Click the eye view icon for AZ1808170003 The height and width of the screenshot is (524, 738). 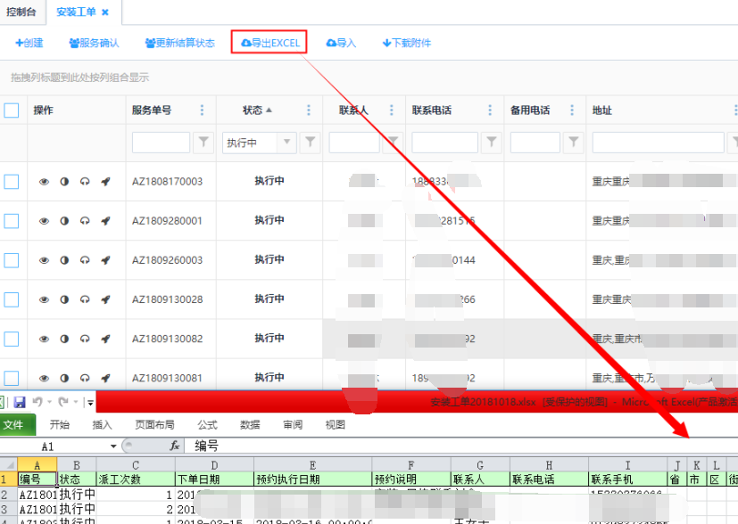click(44, 182)
